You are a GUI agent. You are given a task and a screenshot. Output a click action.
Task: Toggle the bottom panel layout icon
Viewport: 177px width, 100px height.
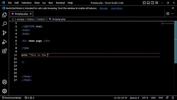click(x=148, y=3)
